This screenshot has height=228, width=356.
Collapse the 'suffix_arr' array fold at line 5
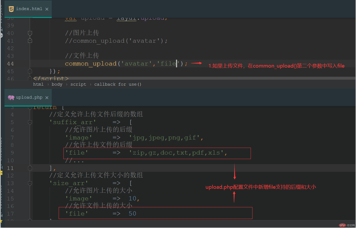pos(30,122)
